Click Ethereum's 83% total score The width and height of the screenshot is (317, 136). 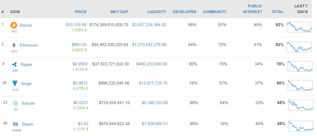point(280,45)
